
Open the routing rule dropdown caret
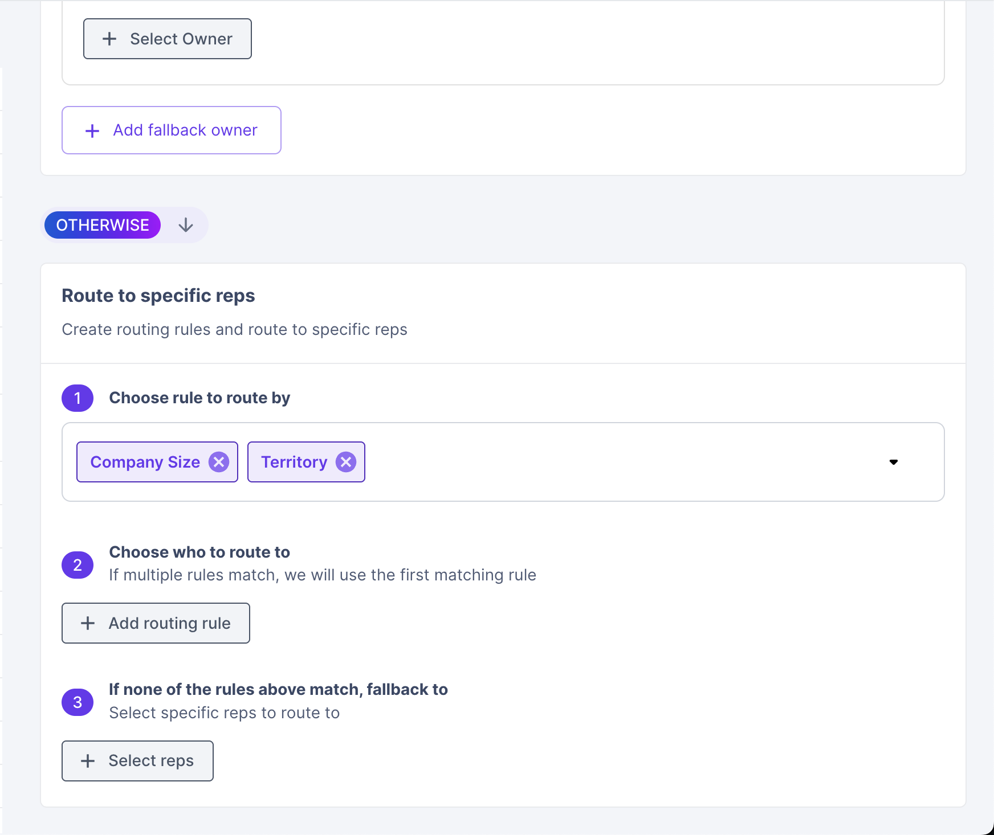[893, 462]
